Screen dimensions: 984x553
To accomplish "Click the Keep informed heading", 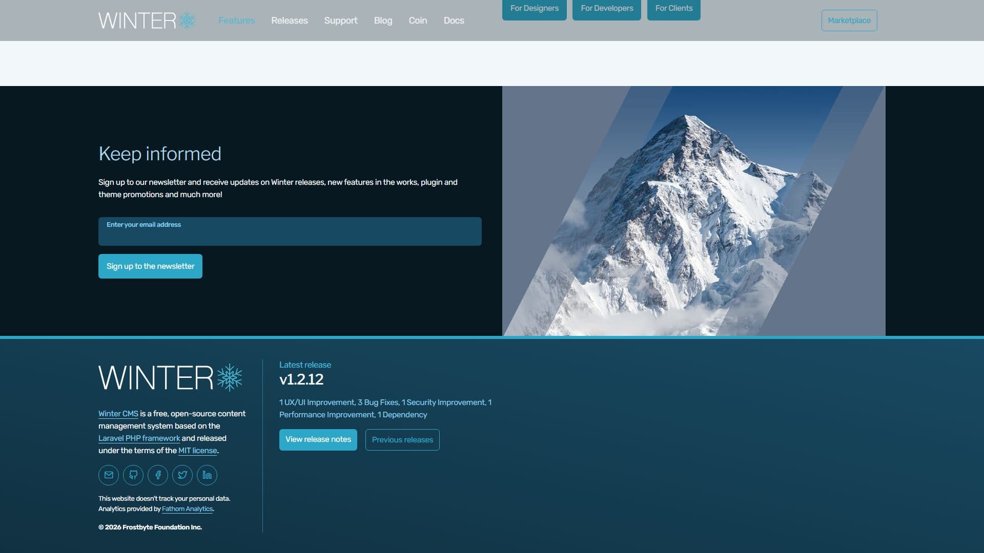I will [160, 154].
